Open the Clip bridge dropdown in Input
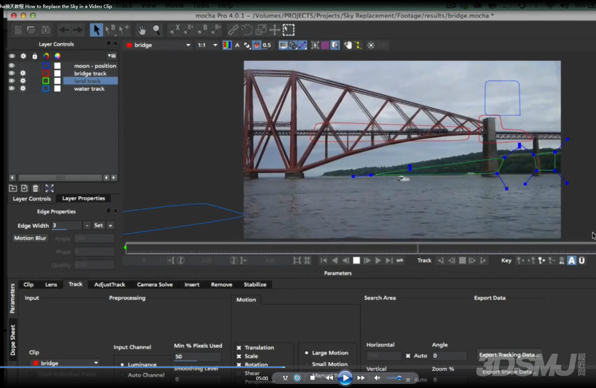 coord(65,363)
